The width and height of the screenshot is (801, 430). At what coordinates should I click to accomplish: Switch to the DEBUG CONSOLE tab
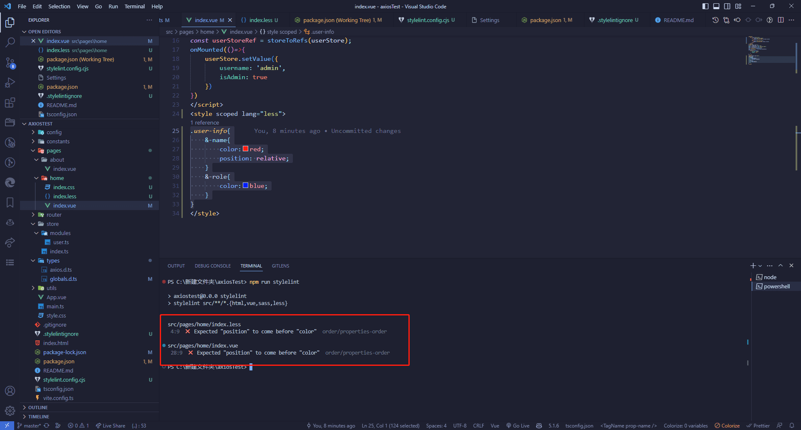[x=212, y=266]
